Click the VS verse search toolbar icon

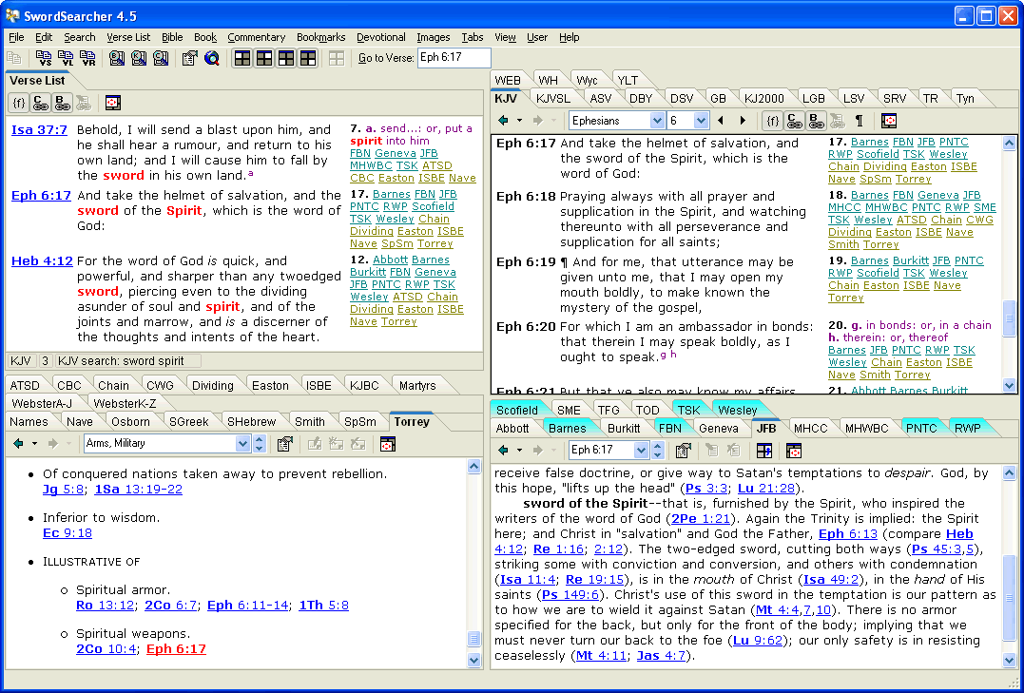(x=44, y=59)
